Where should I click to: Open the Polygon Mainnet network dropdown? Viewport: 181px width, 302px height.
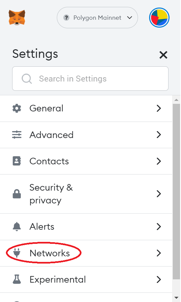tap(97, 17)
